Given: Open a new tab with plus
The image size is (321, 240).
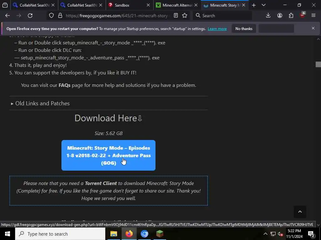Looking at the screenshot, I should (254, 5).
